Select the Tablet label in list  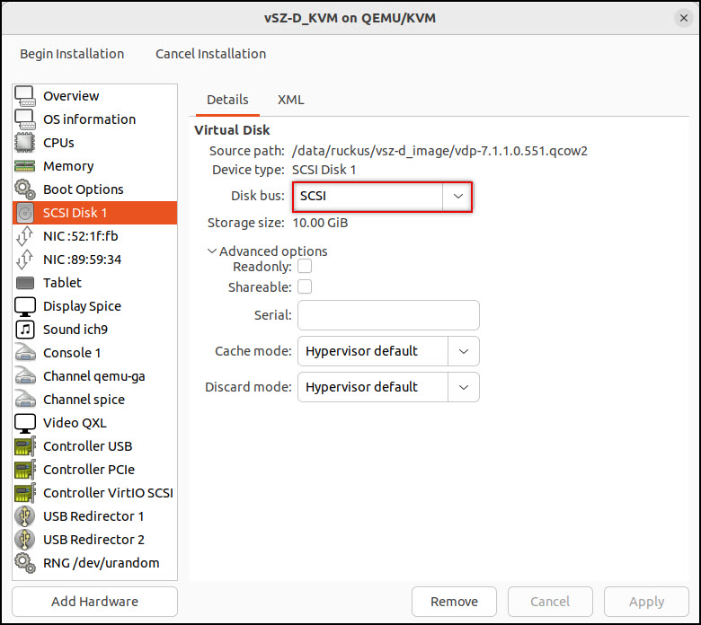pyautogui.click(x=62, y=283)
